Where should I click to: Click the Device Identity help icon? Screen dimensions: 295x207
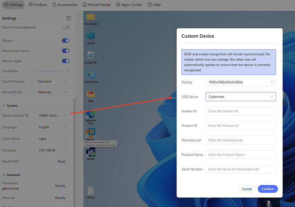(x=27, y=115)
